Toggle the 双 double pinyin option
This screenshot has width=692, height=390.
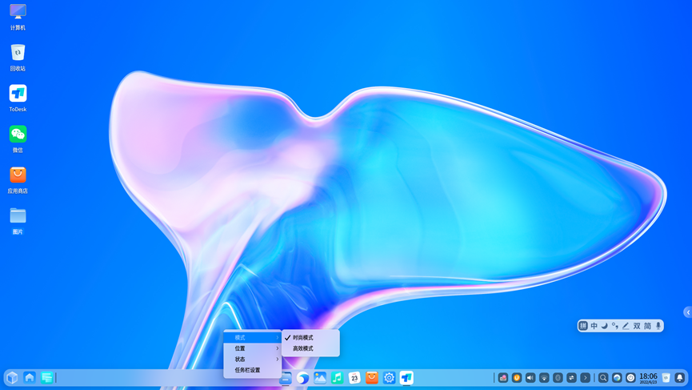tap(637, 326)
